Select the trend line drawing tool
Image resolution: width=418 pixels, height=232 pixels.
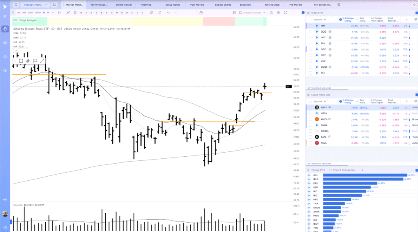[x=42, y=61]
